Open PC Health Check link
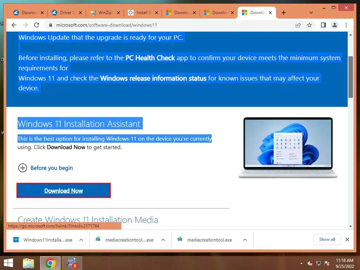This screenshot has width=360, height=270. click(150, 58)
